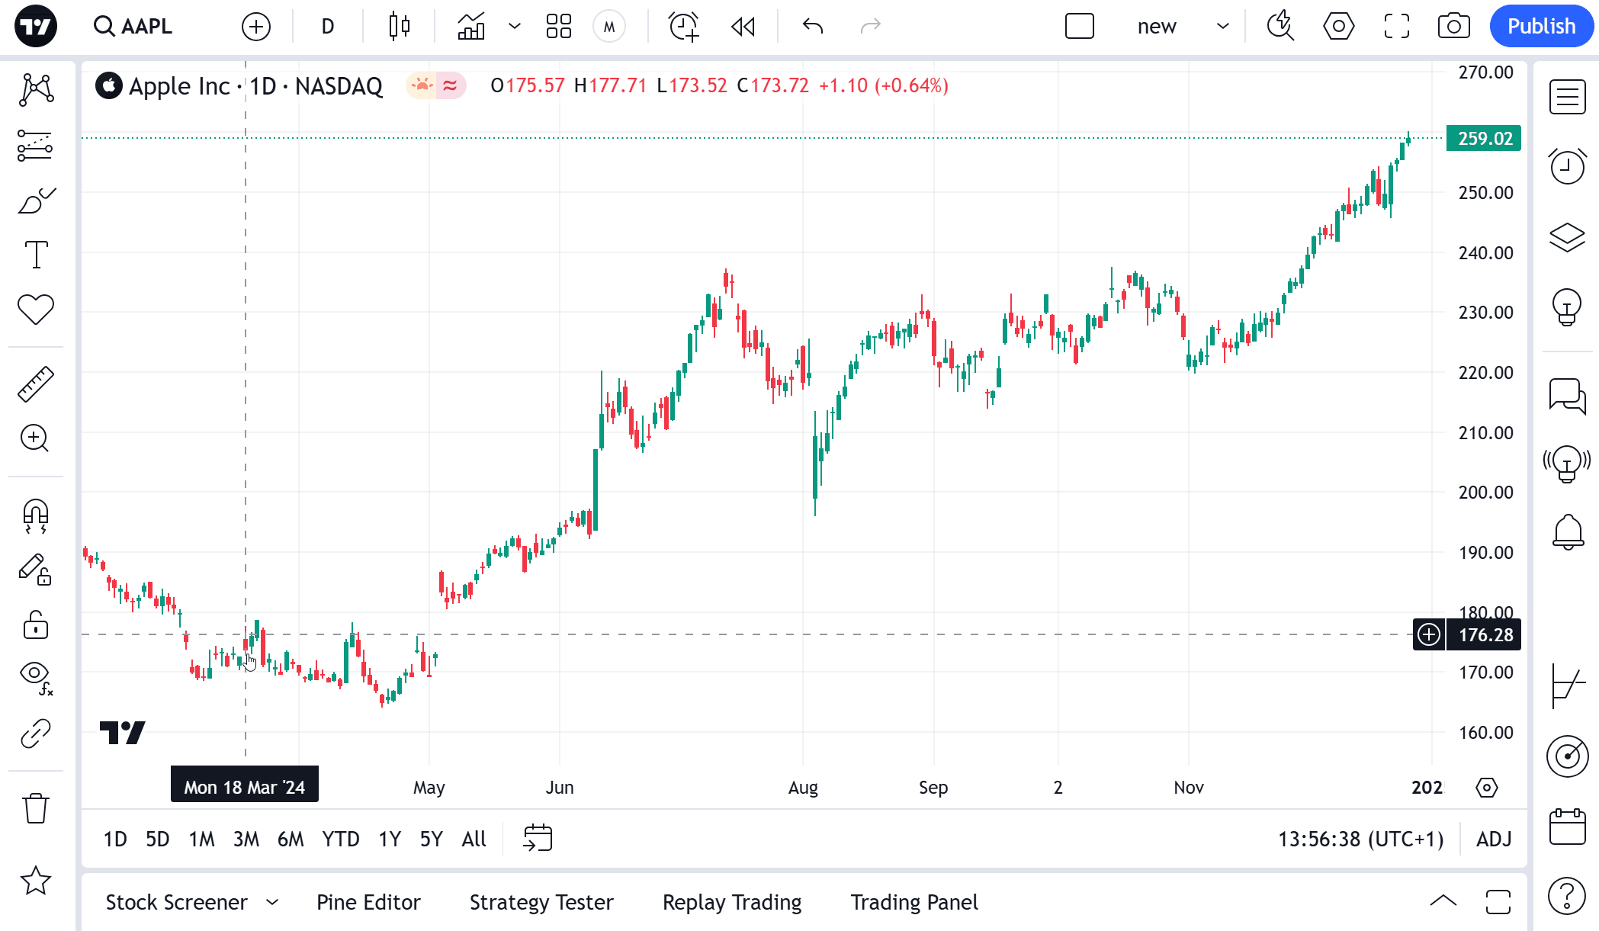Toggle ADJ price adjustment
This screenshot has height=931, width=1599.
tap(1493, 840)
